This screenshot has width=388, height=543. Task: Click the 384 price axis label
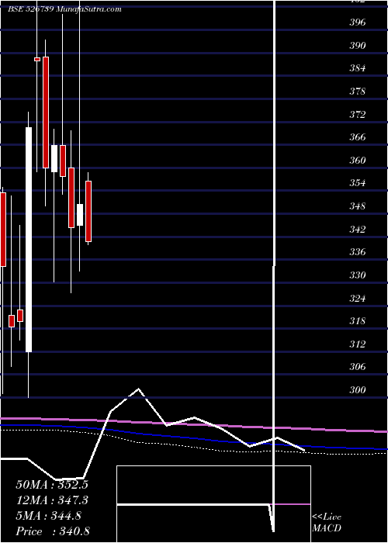(358, 68)
